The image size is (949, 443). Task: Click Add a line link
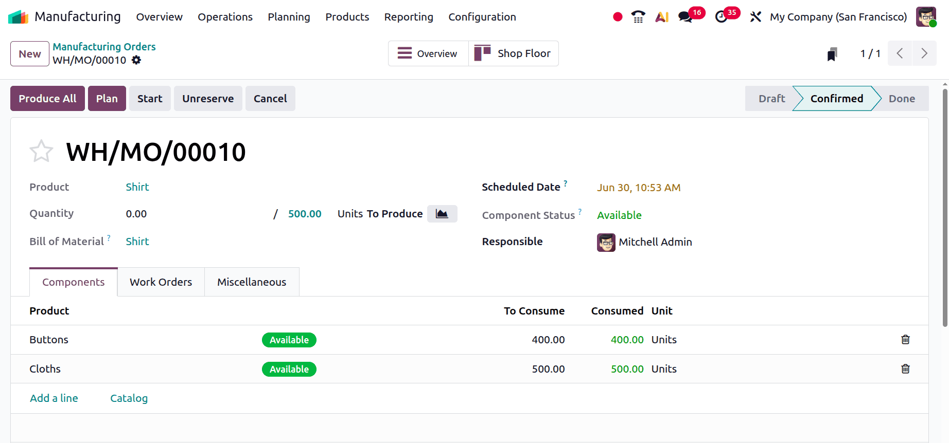[x=54, y=398]
